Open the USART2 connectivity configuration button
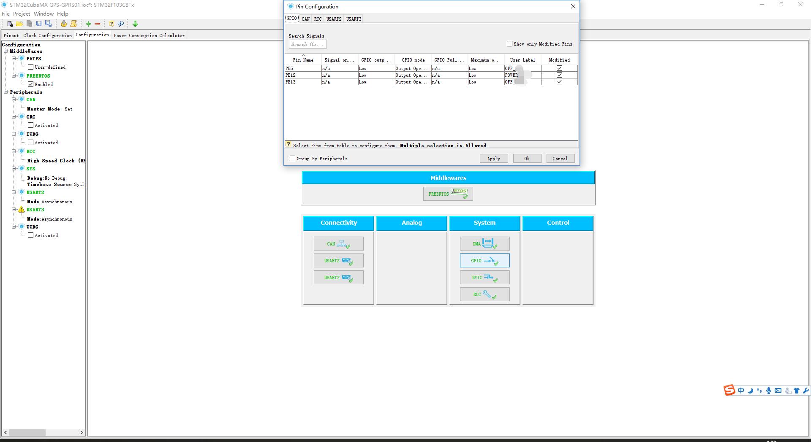The image size is (811, 442). (x=338, y=261)
